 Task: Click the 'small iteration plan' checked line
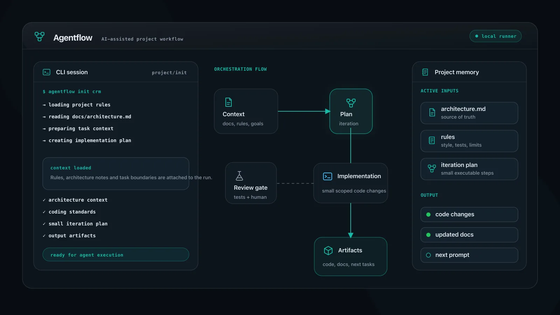click(75, 224)
